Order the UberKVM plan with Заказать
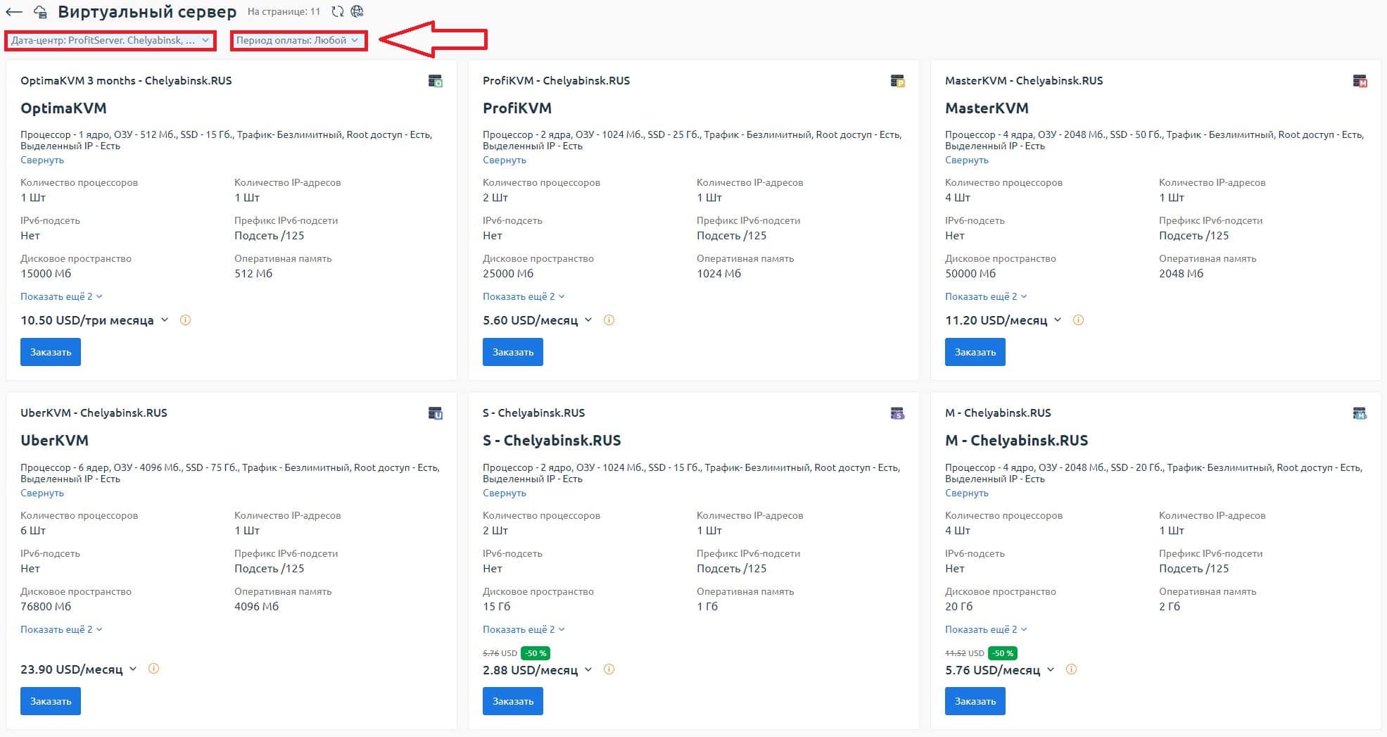Image resolution: width=1387 pixels, height=737 pixels. coord(51,701)
